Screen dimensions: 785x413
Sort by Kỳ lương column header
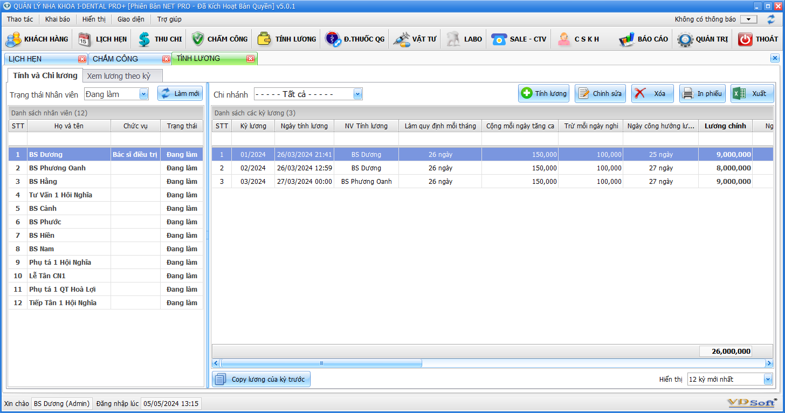pos(253,126)
